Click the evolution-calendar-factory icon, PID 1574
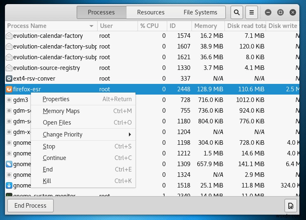The image size is (306, 220). pyautogui.click(x=9, y=36)
